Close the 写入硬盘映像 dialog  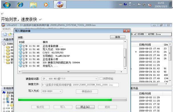(127, 31)
